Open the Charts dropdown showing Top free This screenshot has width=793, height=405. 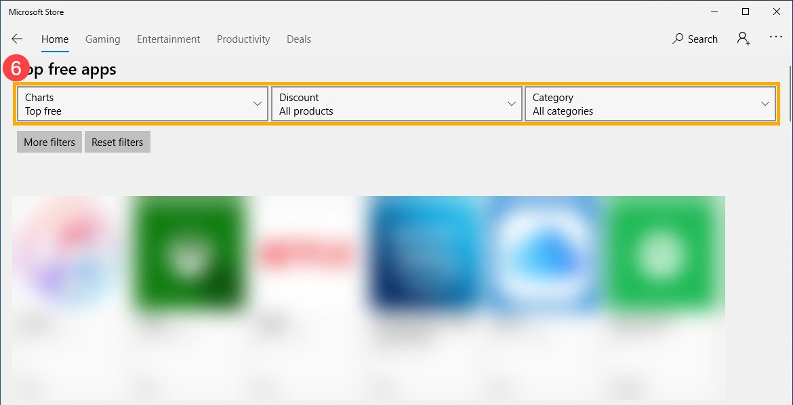(x=142, y=104)
